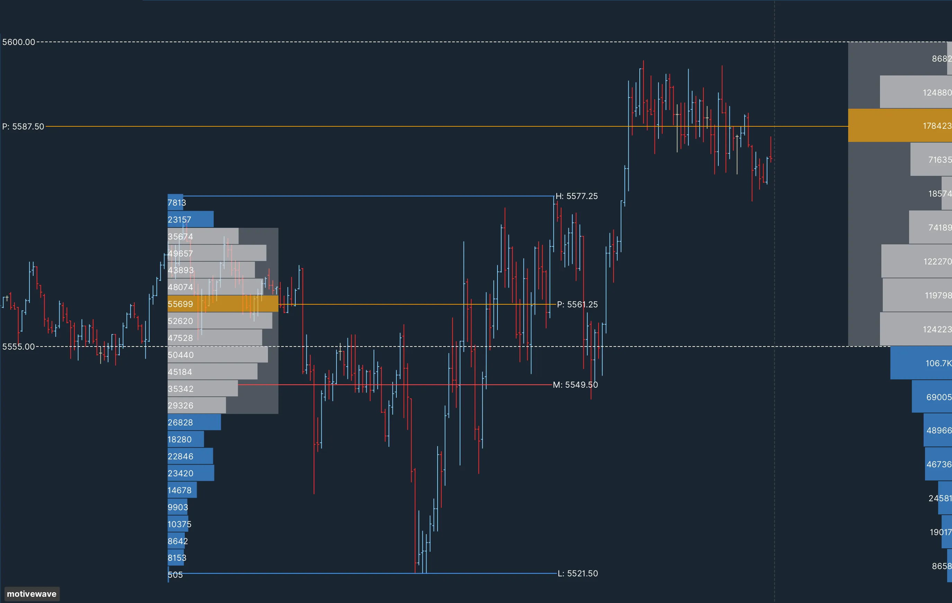This screenshot has height=603, width=952.
Task: Click the 5555.00 price level label
Action: pos(19,347)
